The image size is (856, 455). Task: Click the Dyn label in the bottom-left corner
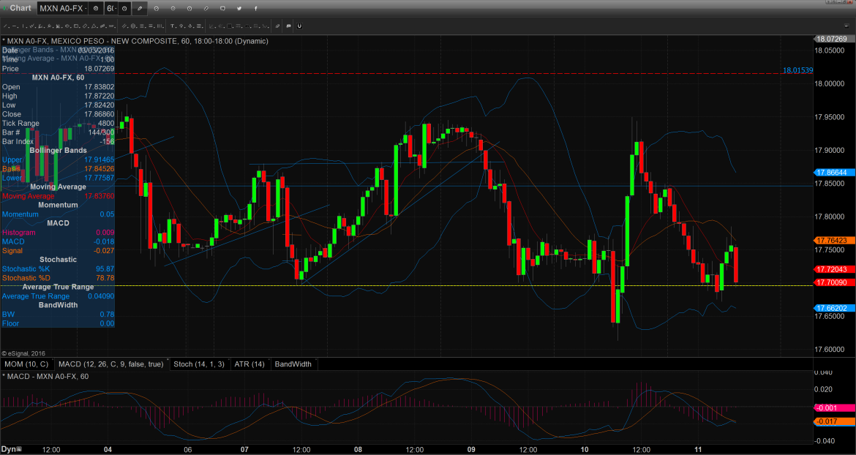8,450
